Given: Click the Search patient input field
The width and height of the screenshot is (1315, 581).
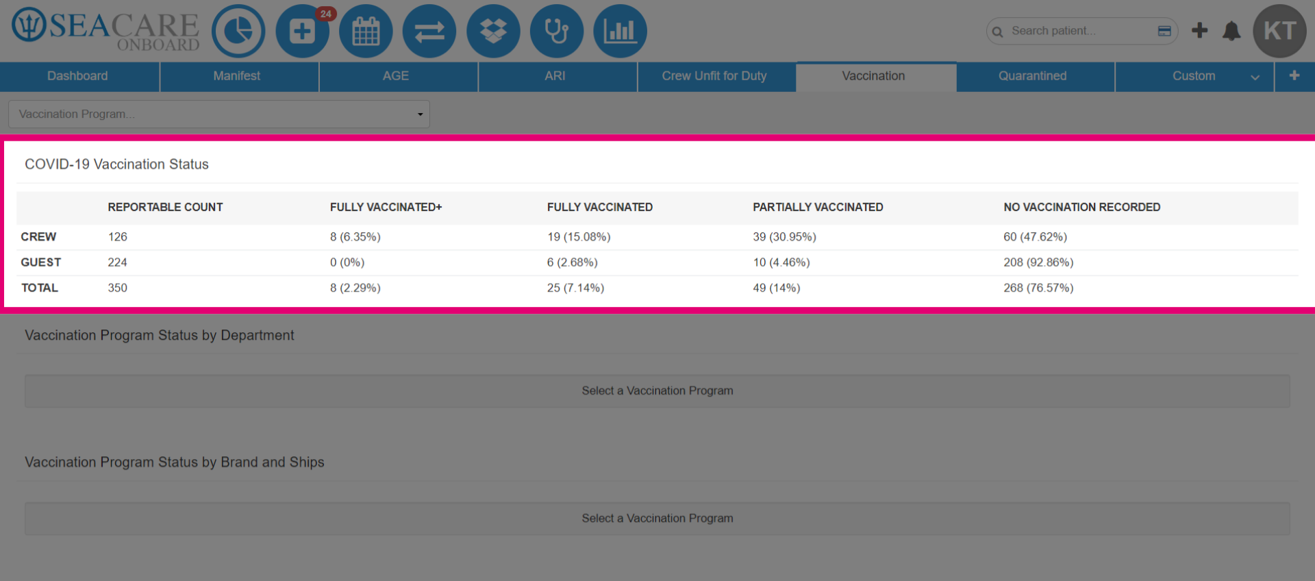Looking at the screenshot, I should (x=1081, y=31).
